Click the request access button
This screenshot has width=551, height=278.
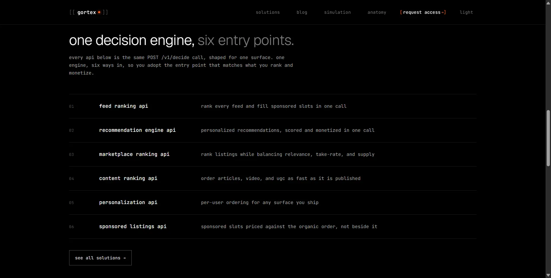coord(423,12)
